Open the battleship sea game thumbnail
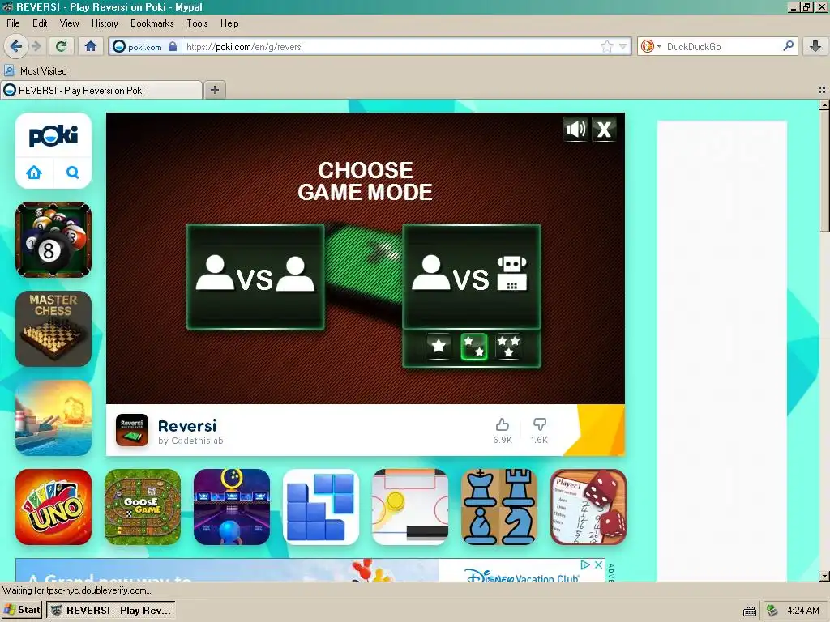The width and height of the screenshot is (830, 622). (x=53, y=417)
